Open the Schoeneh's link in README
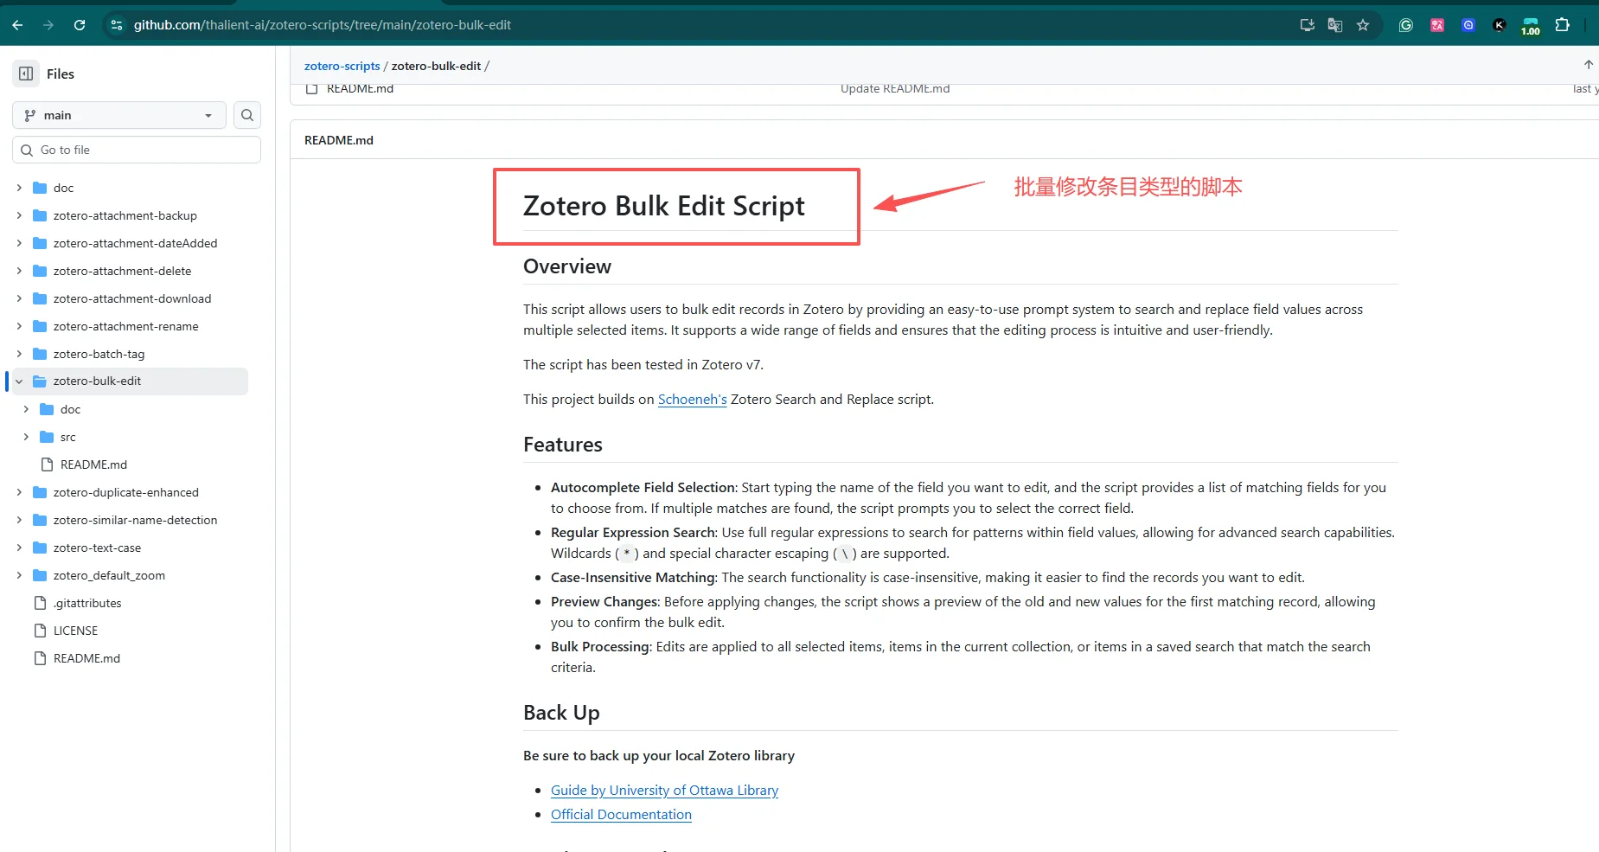The width and height of the screenshot is (1599, 852). [691, 399]
